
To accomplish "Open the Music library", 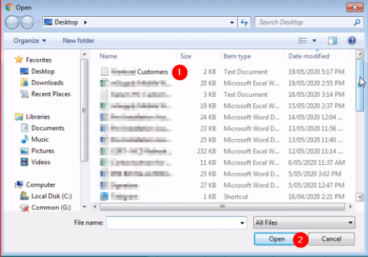I will coord(40,140).
